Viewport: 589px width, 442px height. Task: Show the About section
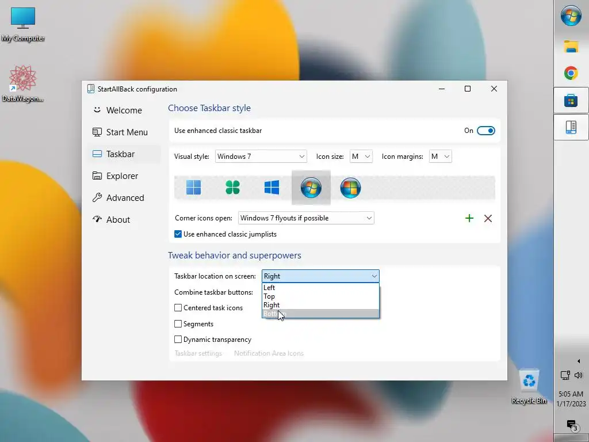point(124,219)
